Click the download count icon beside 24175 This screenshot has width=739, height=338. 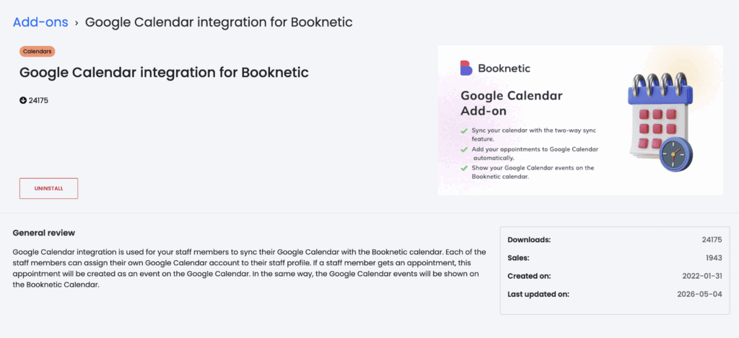coord(23,100)
